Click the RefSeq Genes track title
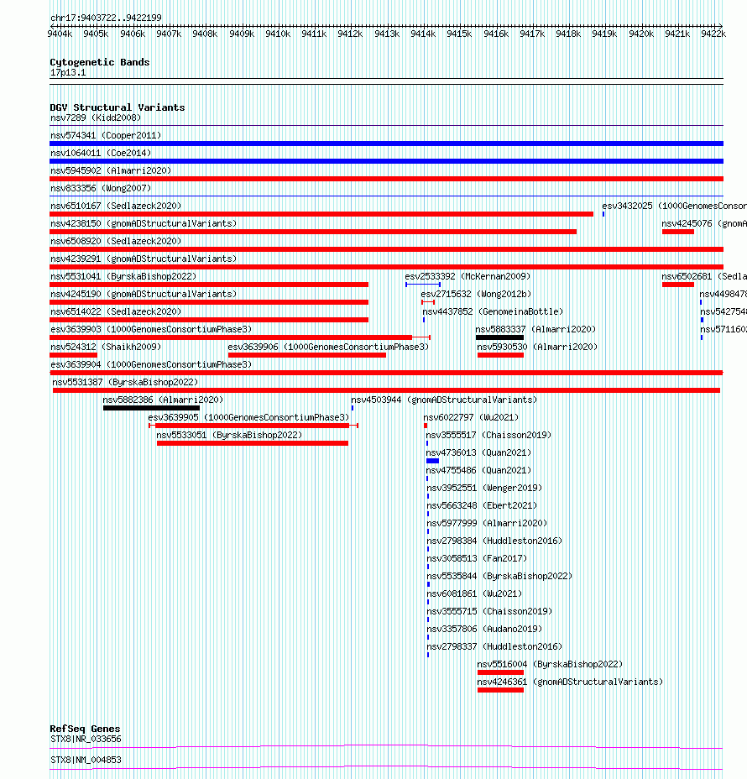Image resolution: width=747 pixels, height=779 pixels. pos(85,729)
